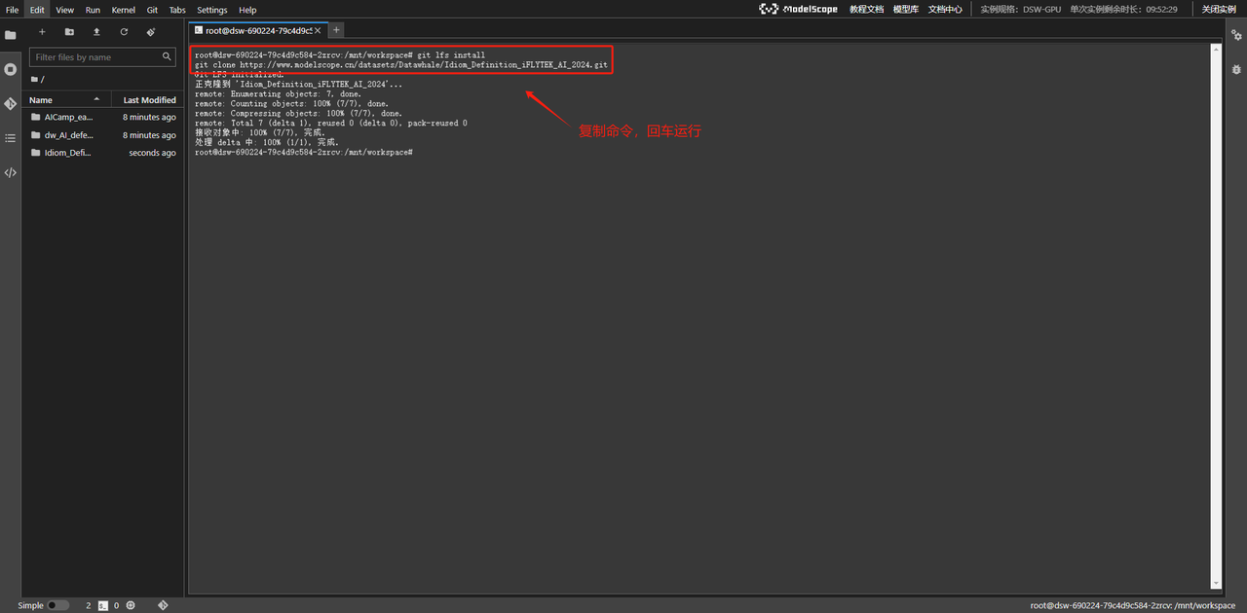Click the Git clone toolbar icon
This screenshot has height=613, width=1247.
[x=151, y=32]
